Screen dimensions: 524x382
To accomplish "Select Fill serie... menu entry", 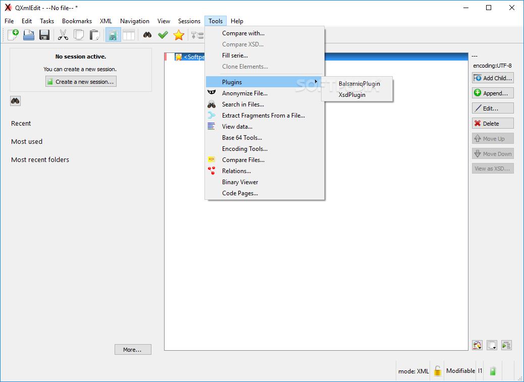I will (265, 56).
